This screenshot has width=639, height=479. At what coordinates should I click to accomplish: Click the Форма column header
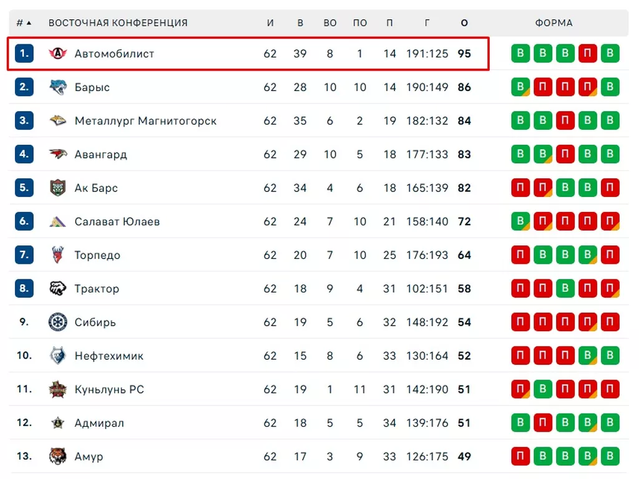point(554,23)
